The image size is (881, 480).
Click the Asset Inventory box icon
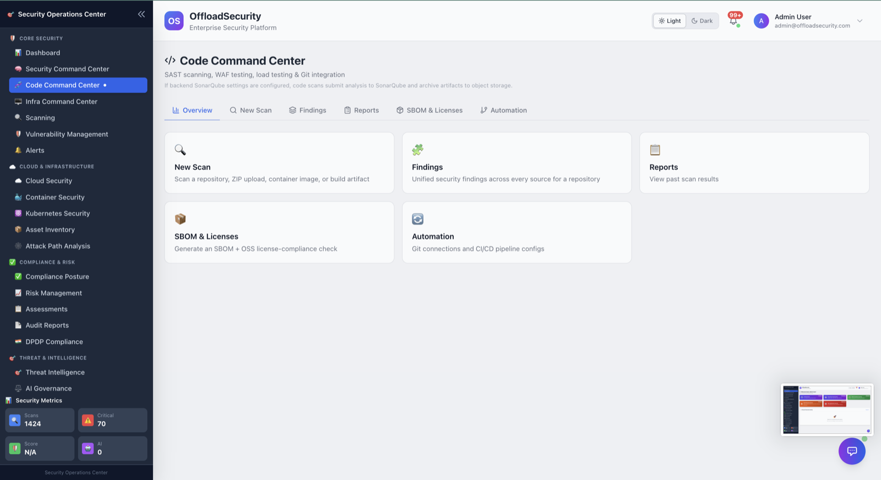click(x=18, y=230)
